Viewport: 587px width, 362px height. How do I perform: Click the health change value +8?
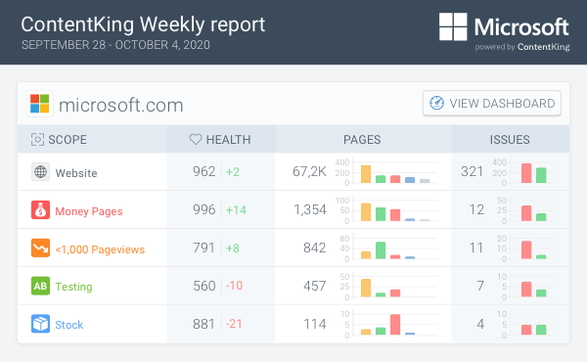233,249
